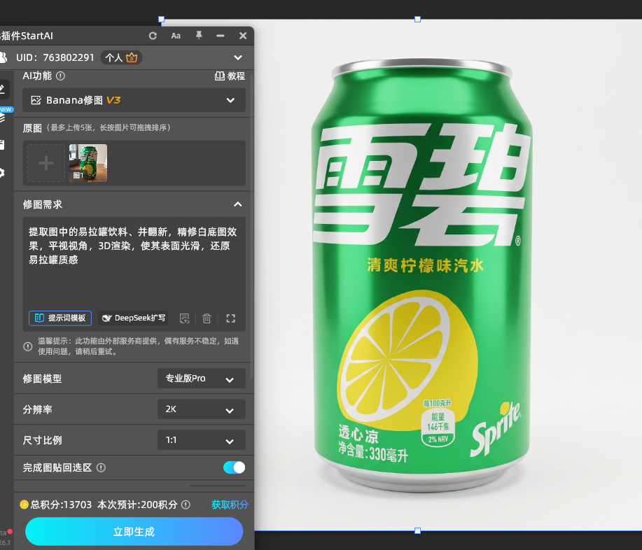Minimize the StartAI panel
This screenshot has width=642, height=550.
(x=221, y=36)
